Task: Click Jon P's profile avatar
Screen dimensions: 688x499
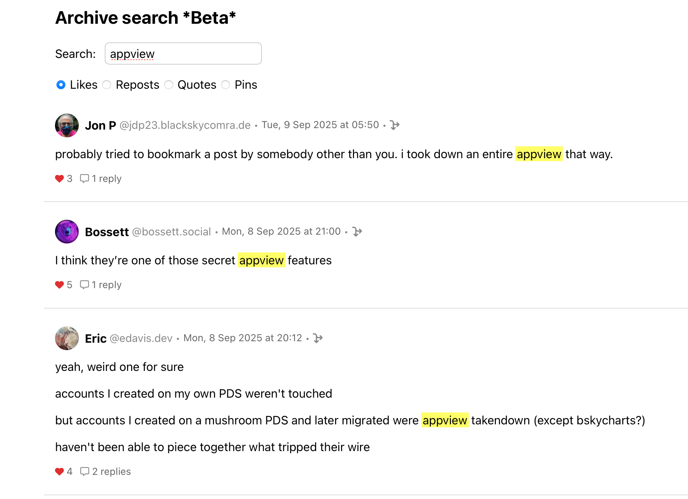Action: point(67,125)
